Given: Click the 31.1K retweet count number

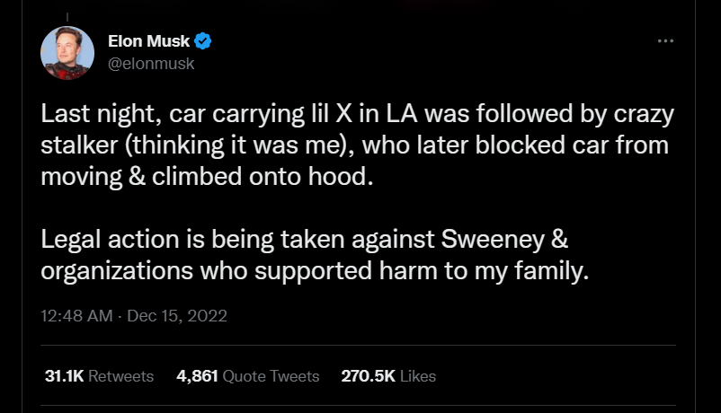Looking at the screenshot, I should [64, 376].
